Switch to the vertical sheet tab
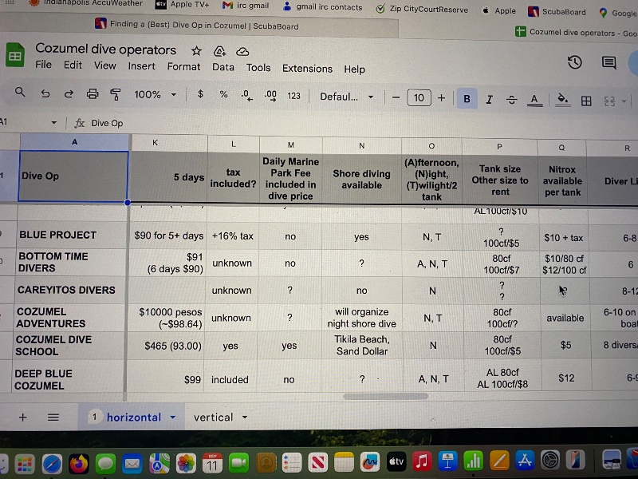The width and height of the screenshot is (638, 479). coord(213,417)
